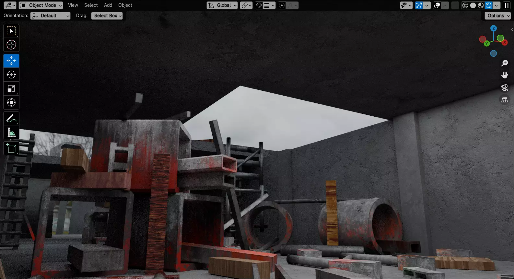Screen dimensions: 514x279
Task: Toggle viewport overlays
Action: coord(437,5)
